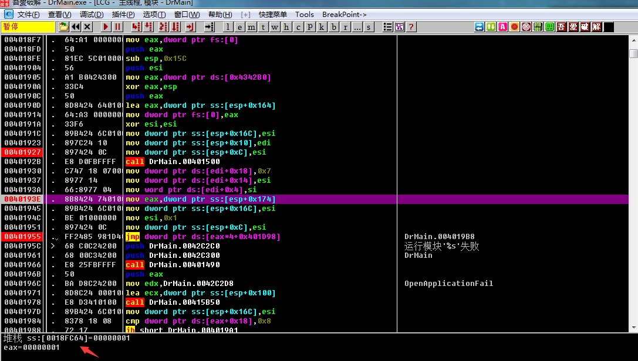
Task: Click the OpenApplicationFail comment
Action: pos(448,284)
